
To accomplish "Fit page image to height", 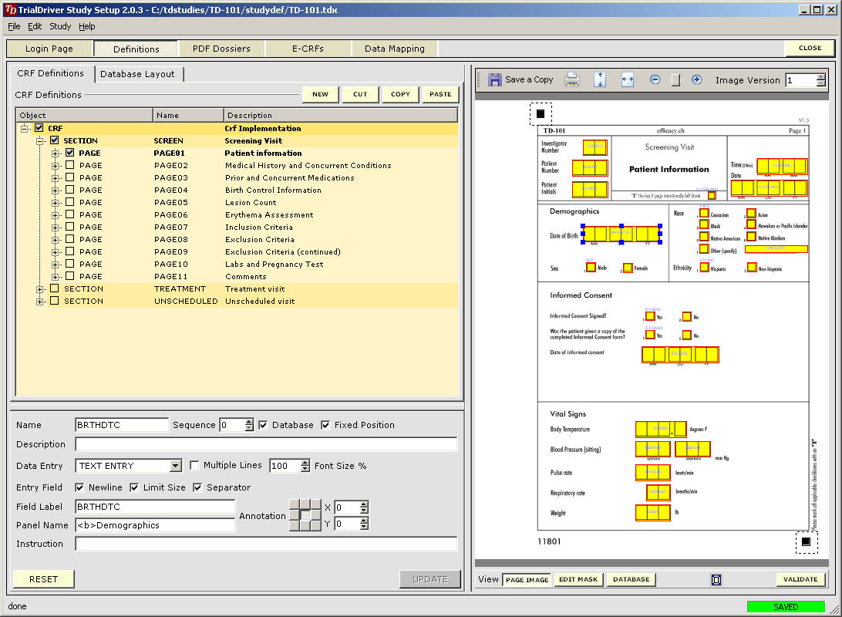I will point(600,79).
